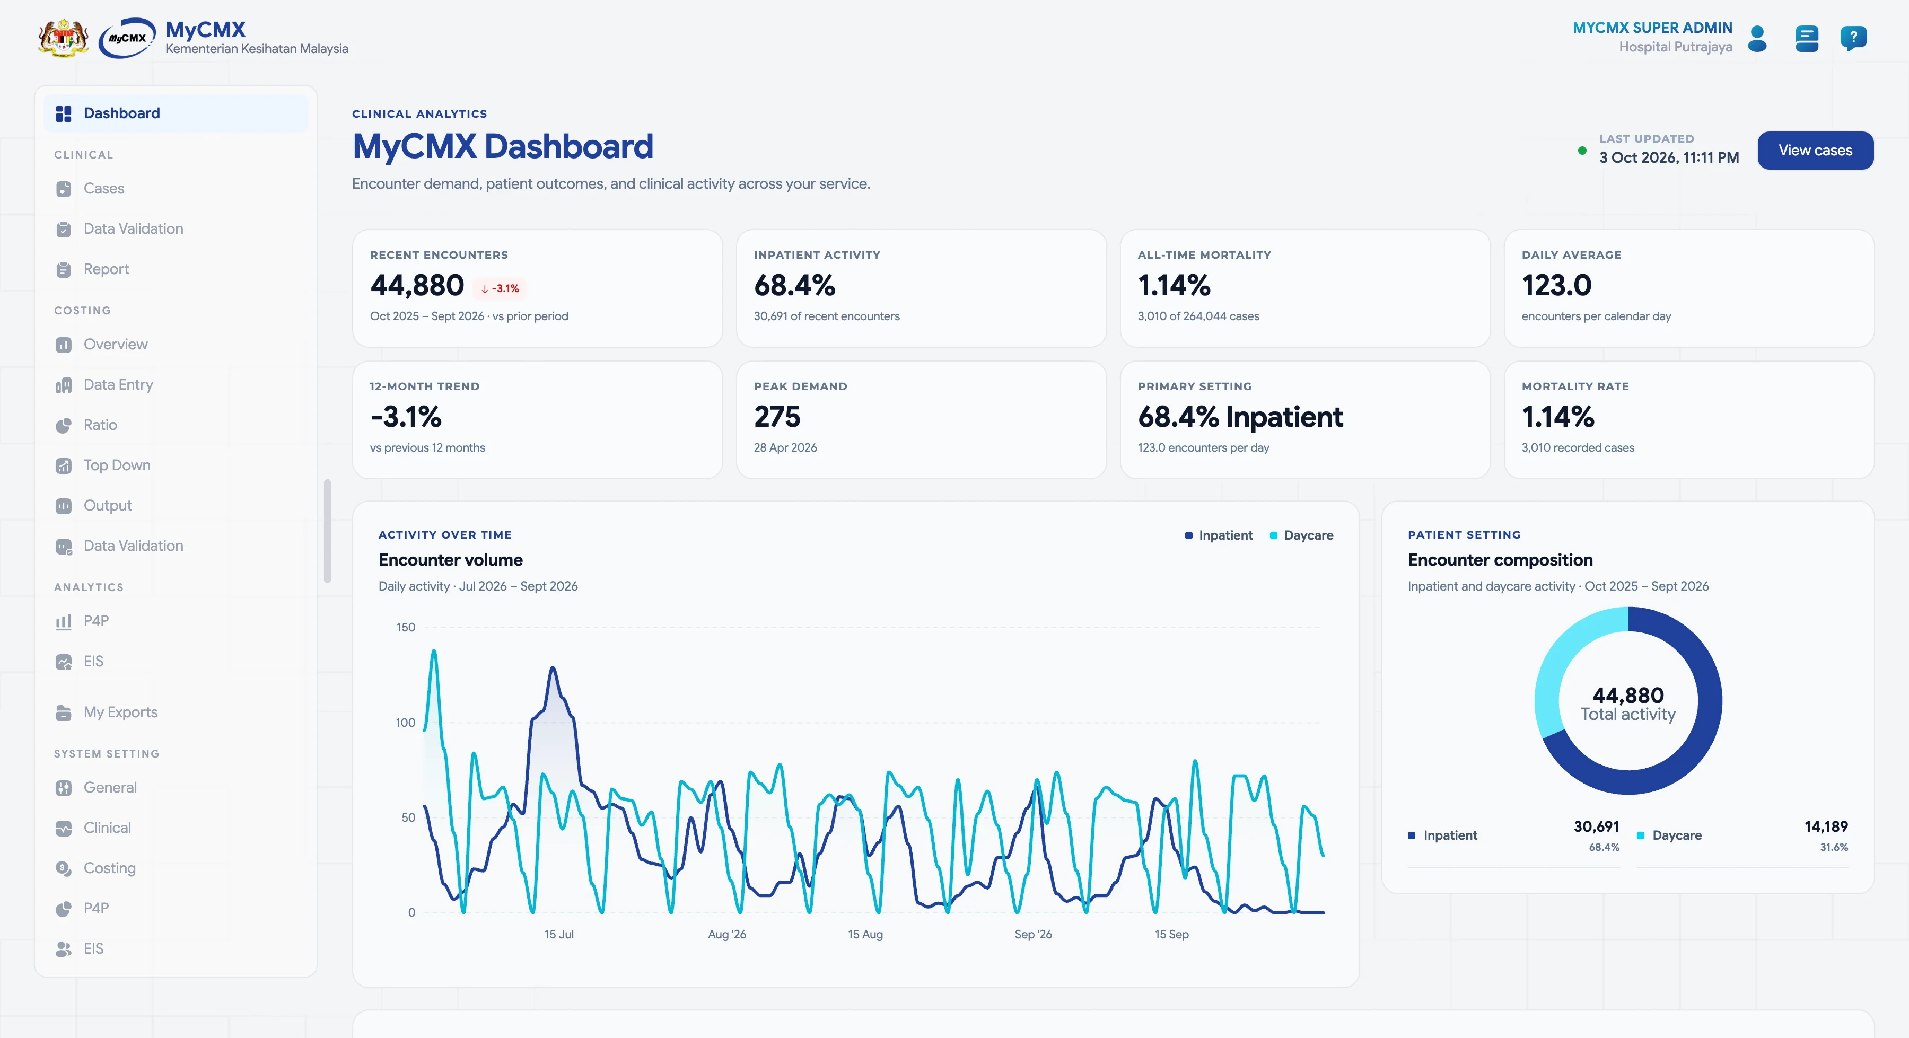Click the Report icon in sidebar
1909x1038 pixels.
[x=64, y=270]
